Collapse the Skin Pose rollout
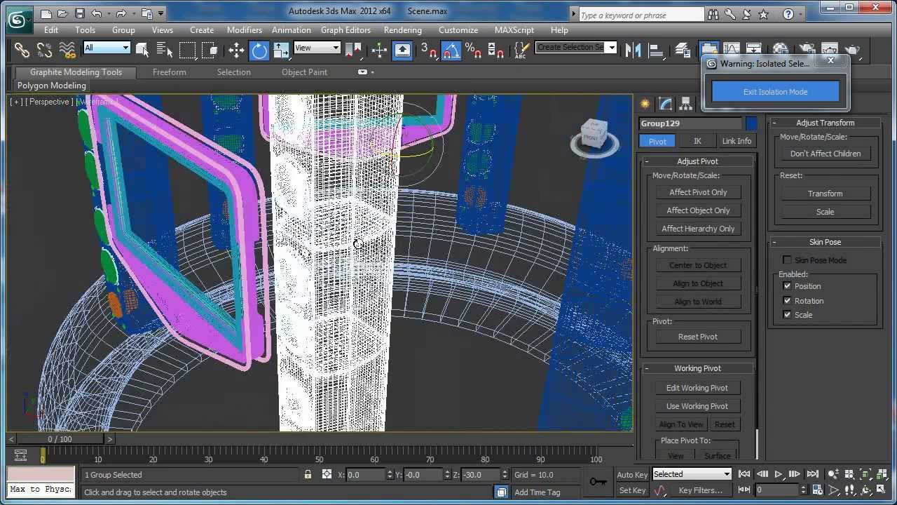This screenshot has width=897, height=505. (825, 242)
